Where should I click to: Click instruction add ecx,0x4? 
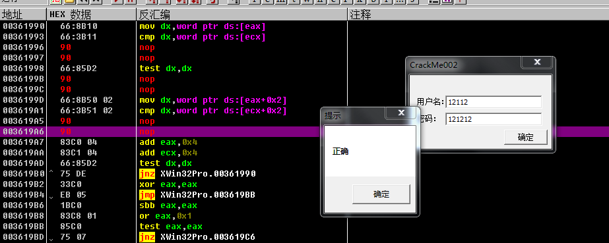(168, 152)
